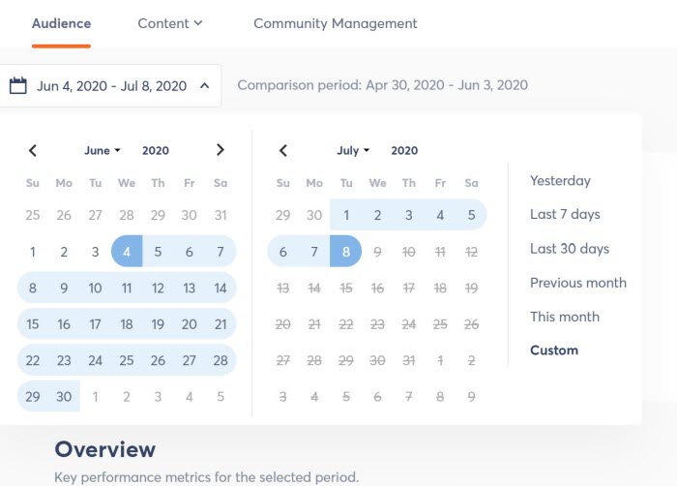This screenshot has height=486, width=677.
Task: Open the Community Management tab
Action: pyautogui.click(x=336, y=23)
